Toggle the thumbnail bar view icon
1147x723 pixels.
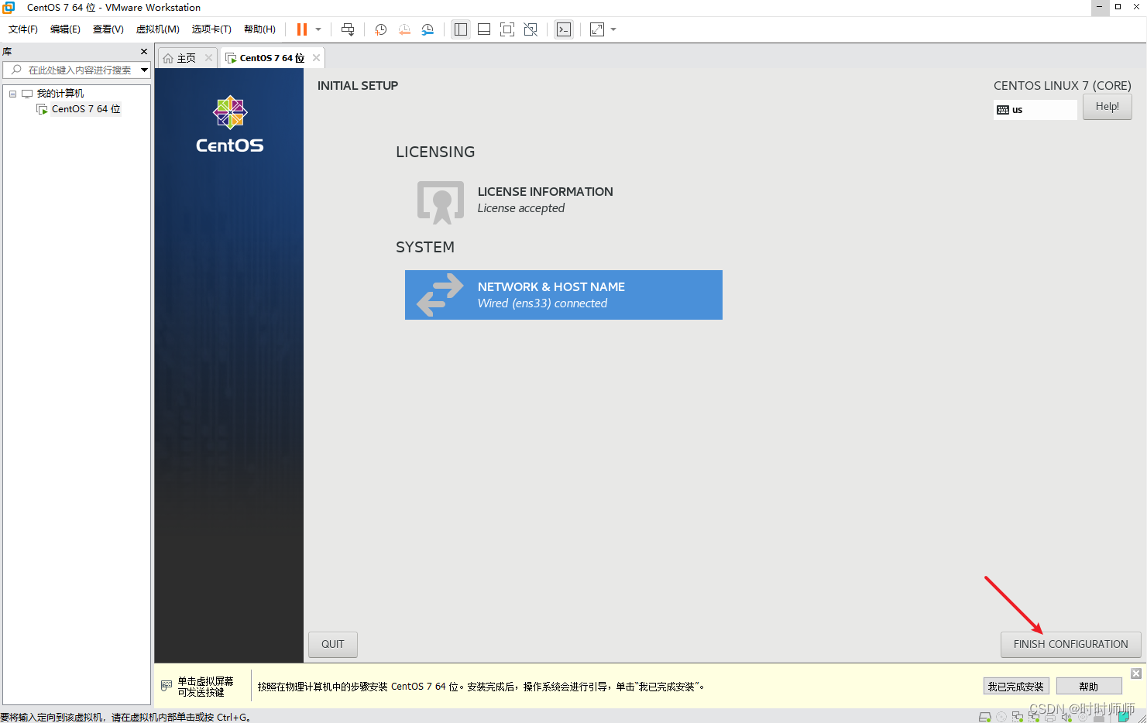[484, 29]
